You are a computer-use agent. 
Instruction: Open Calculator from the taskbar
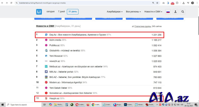(67, 105)
